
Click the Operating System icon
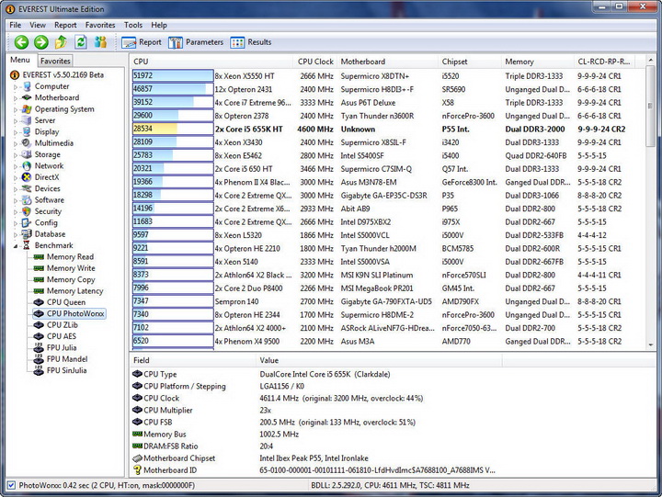(x=27, y=109)
